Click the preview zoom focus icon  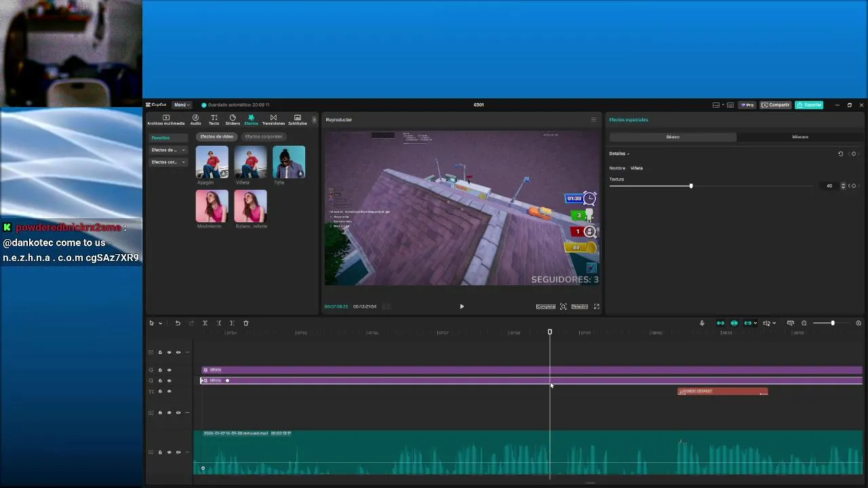pyautogui.click(x=563, y=306)
